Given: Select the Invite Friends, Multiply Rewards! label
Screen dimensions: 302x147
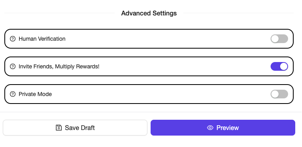Looking at the screenshot, I should (59, 67).
